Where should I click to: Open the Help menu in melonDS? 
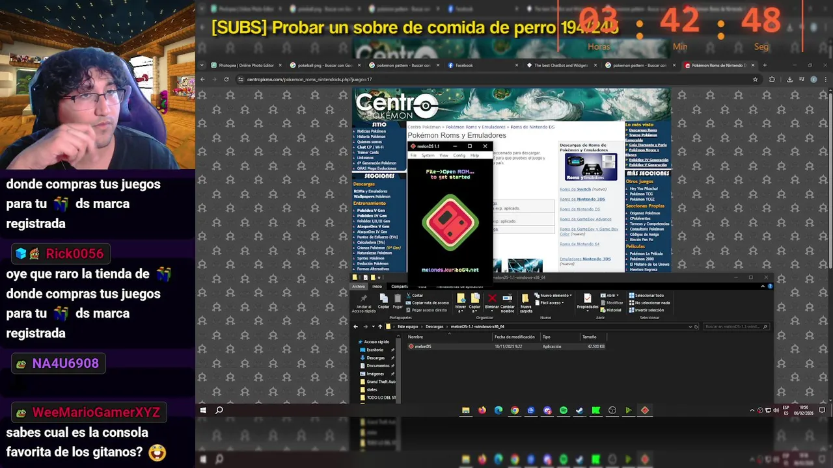[474, 155]
